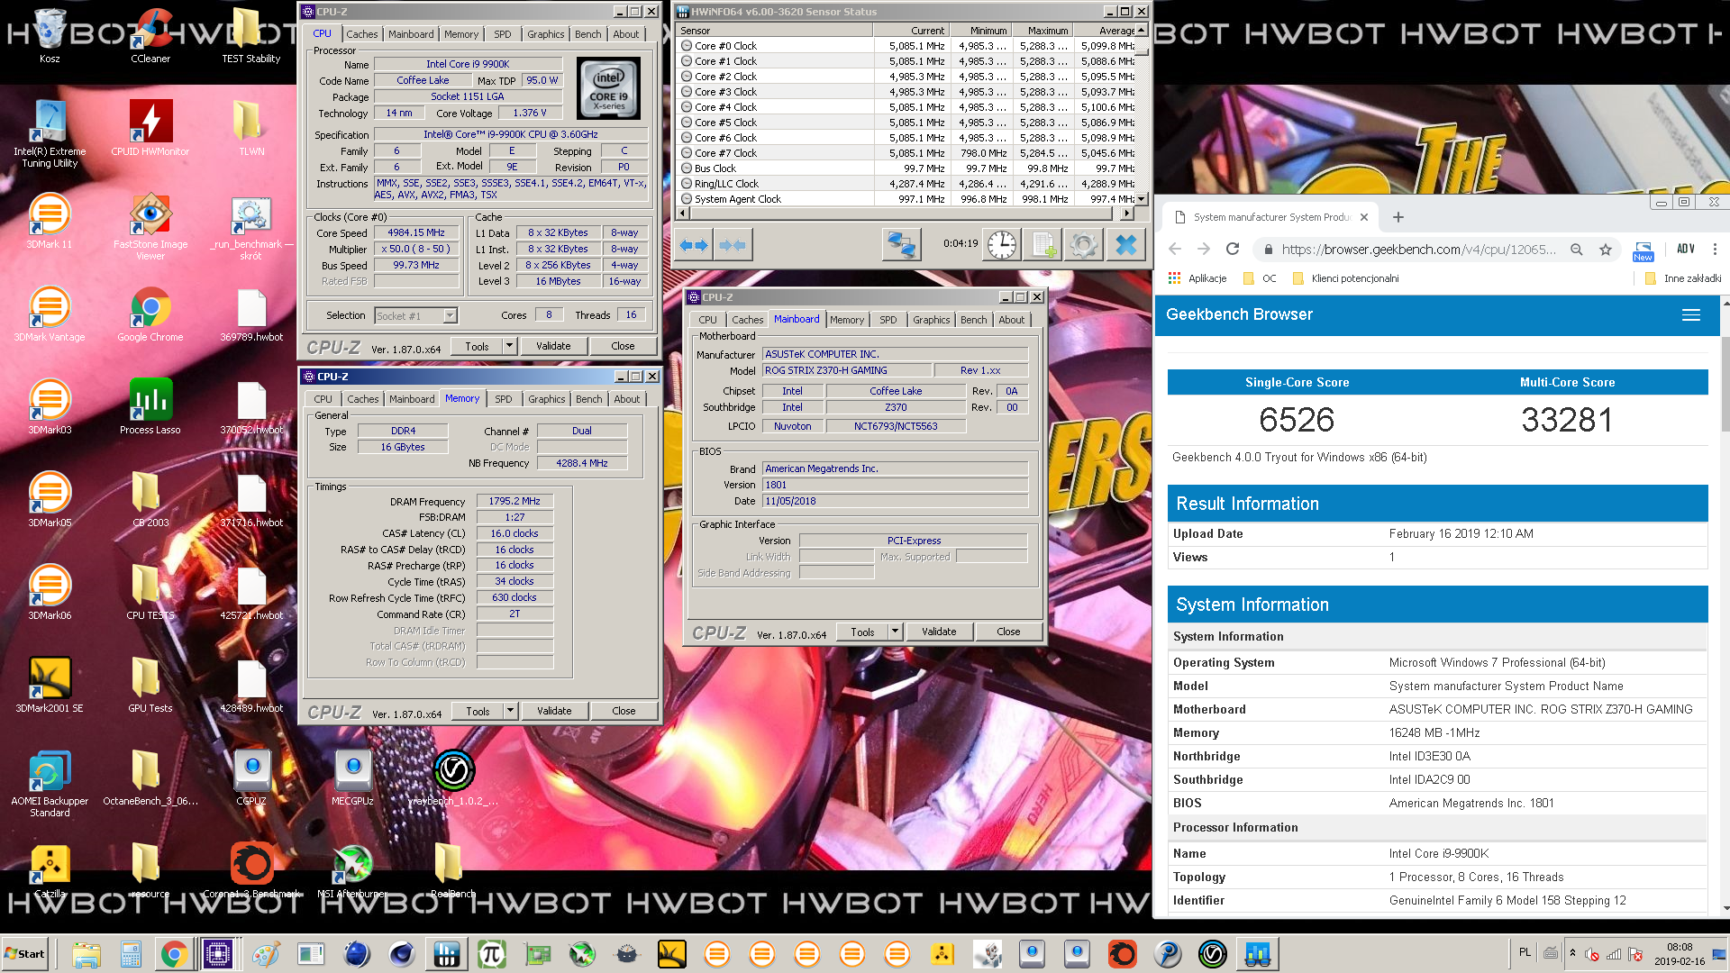This screenshot has width=1730, height=973.
Task: Click the HWiNFO blue X close-sensors icon
Action: tap(1126, 245)
